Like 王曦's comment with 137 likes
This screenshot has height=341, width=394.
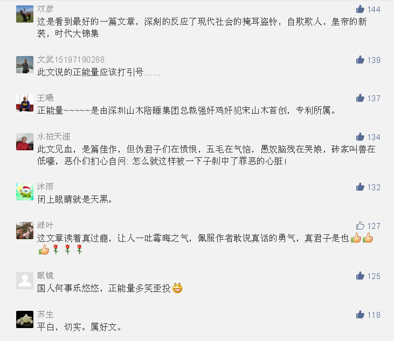360,98
